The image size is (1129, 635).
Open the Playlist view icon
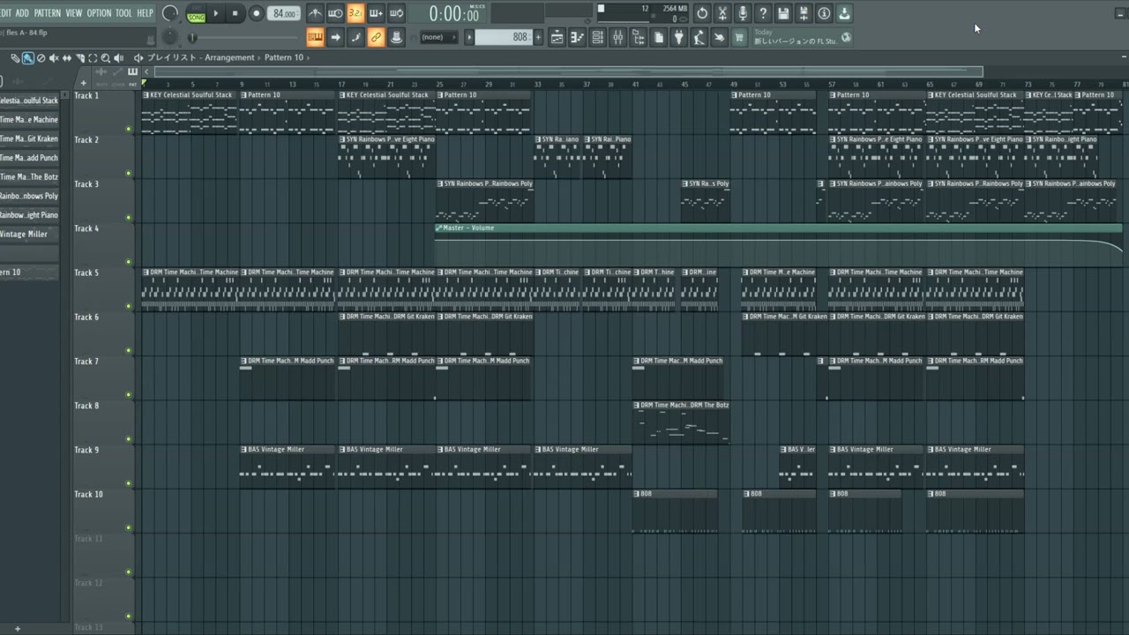tap(557, 37)
